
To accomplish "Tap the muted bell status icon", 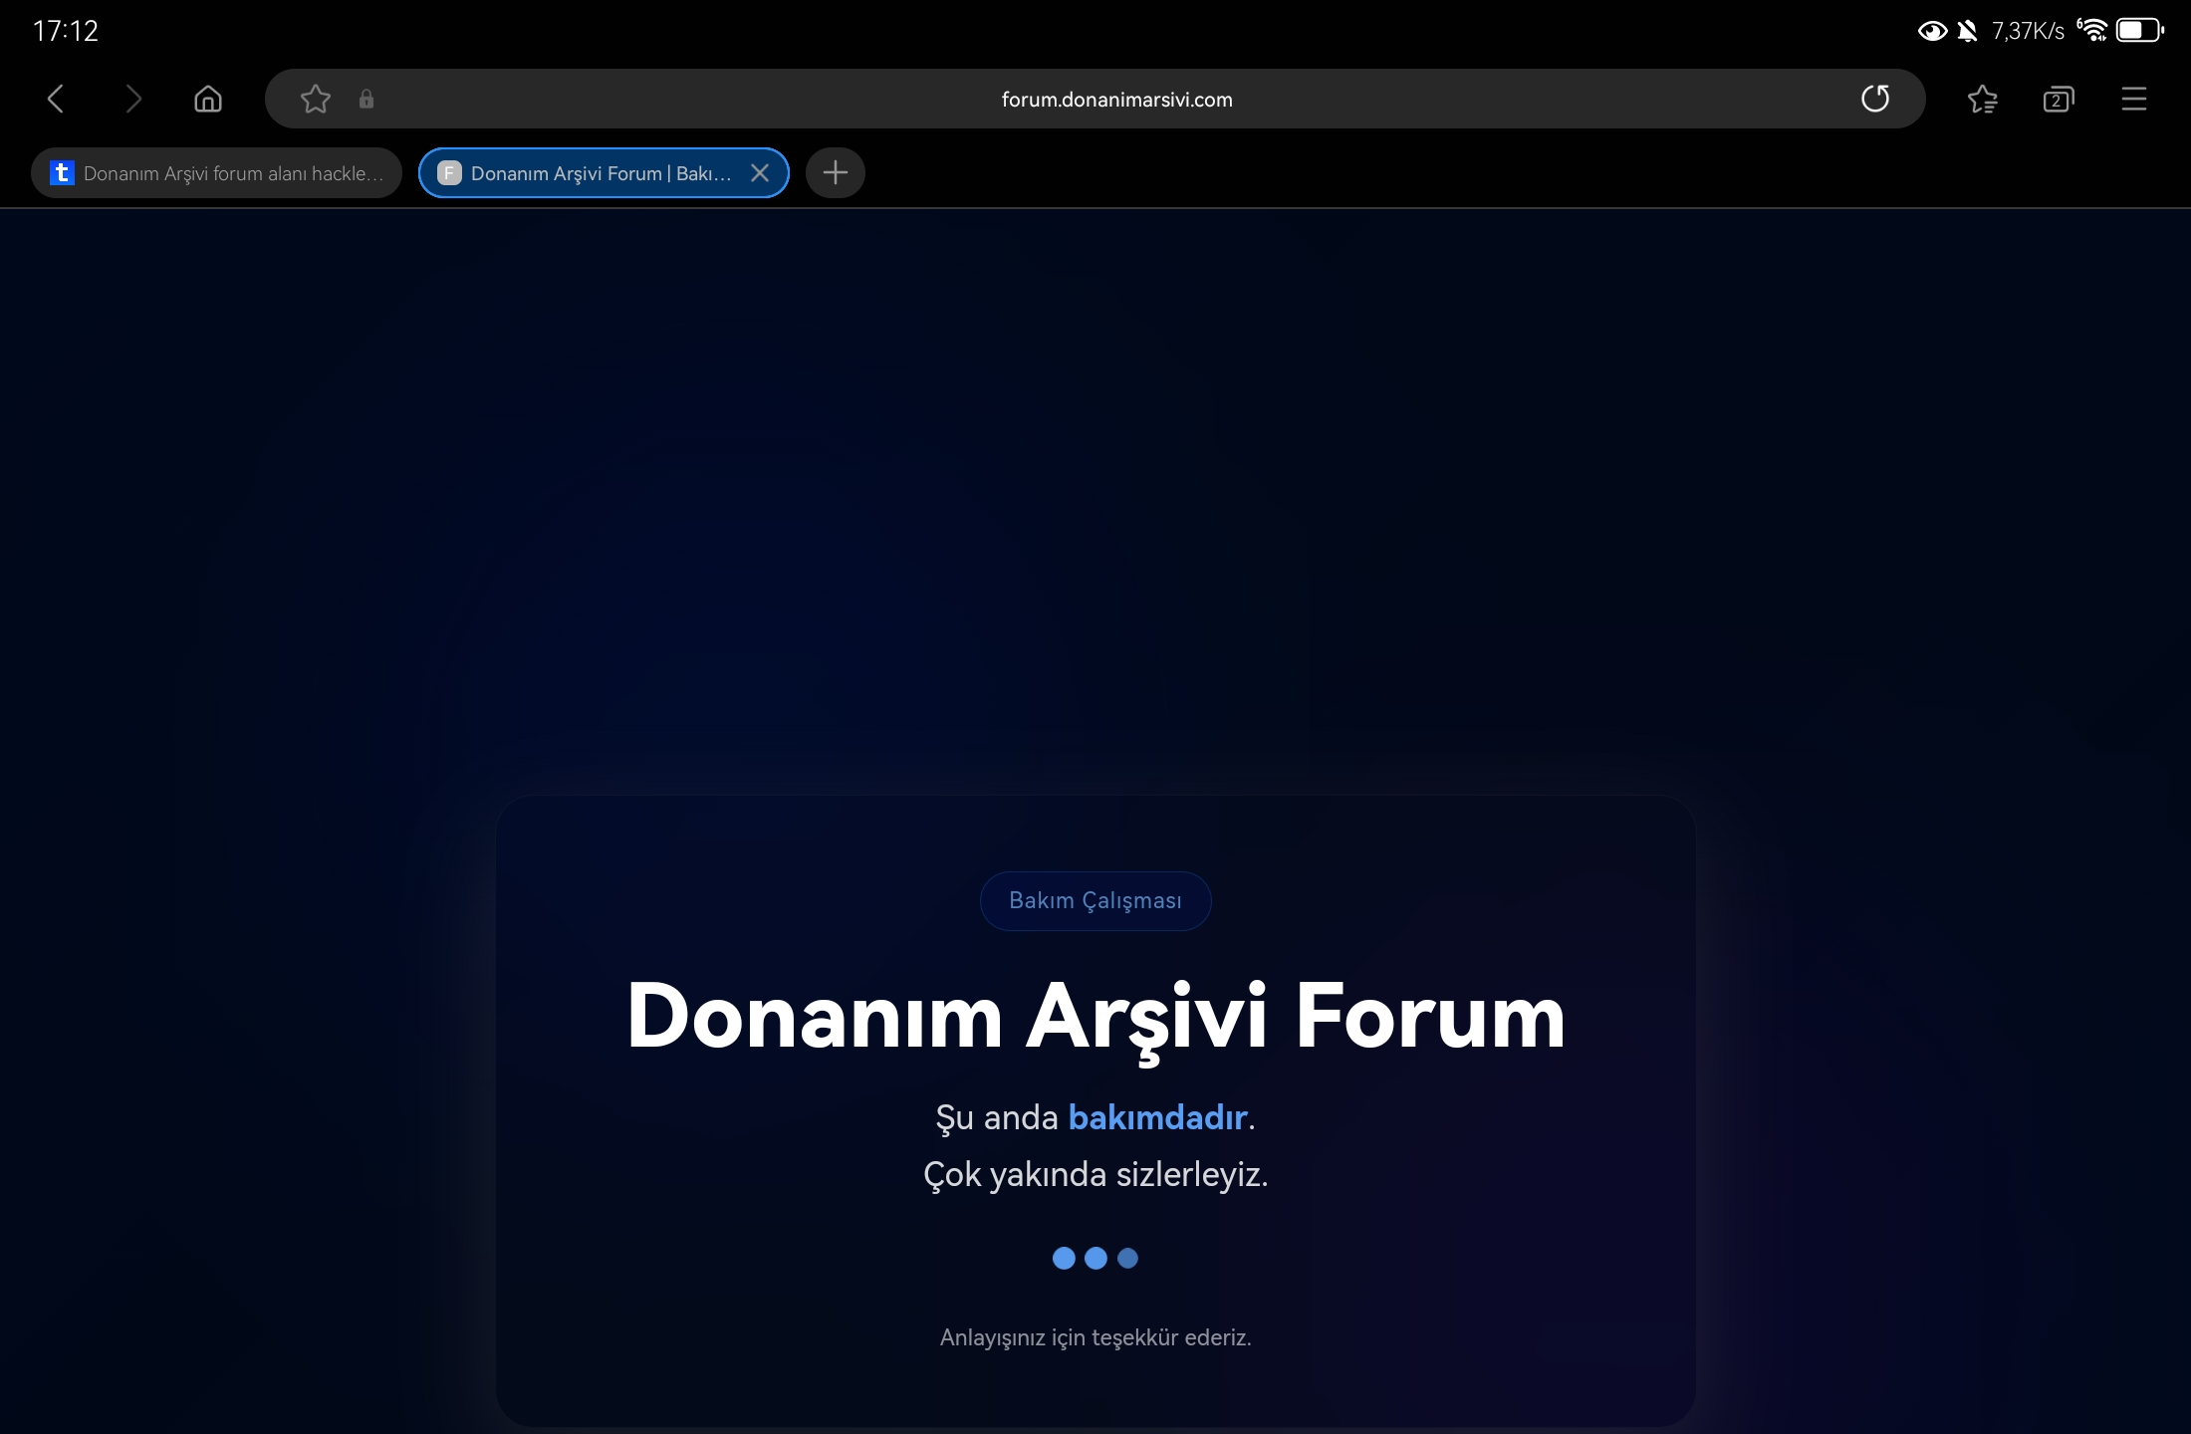I will point(1967,31).
